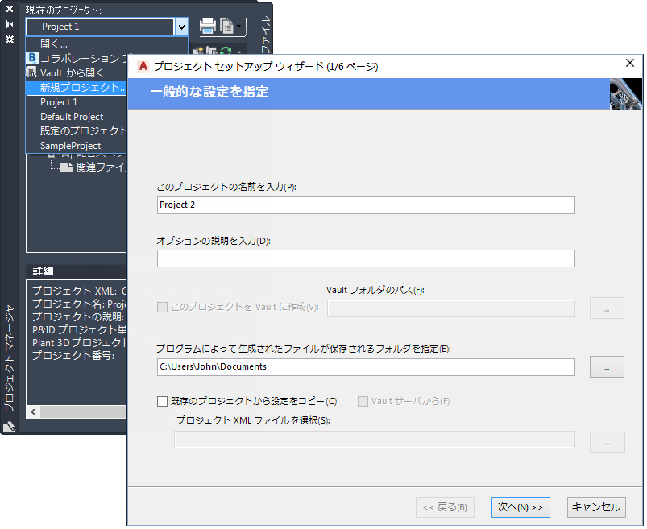Click the 'プロジェクトの説明:' details line

pyautogui.click(x=78, y=316)
